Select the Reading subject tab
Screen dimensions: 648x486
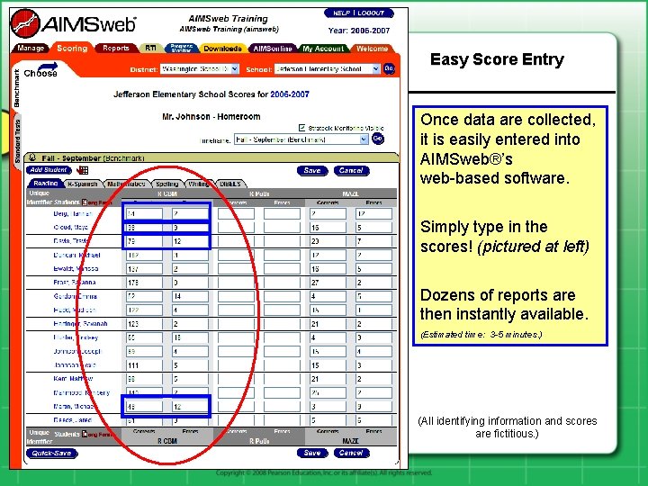click(46, 184)
